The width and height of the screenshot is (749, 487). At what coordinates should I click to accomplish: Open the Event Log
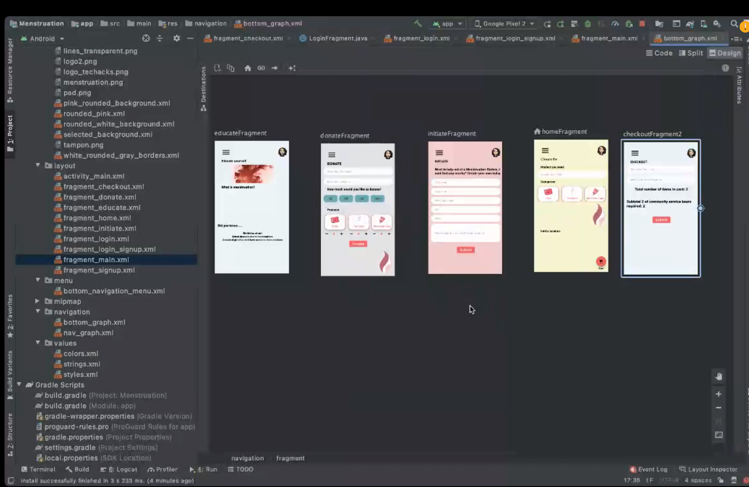pos(649,470)
